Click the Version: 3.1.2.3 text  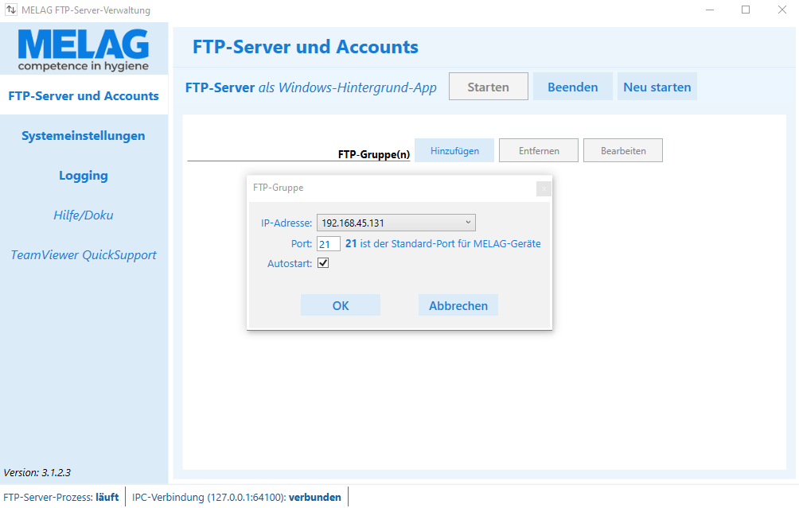37,472
